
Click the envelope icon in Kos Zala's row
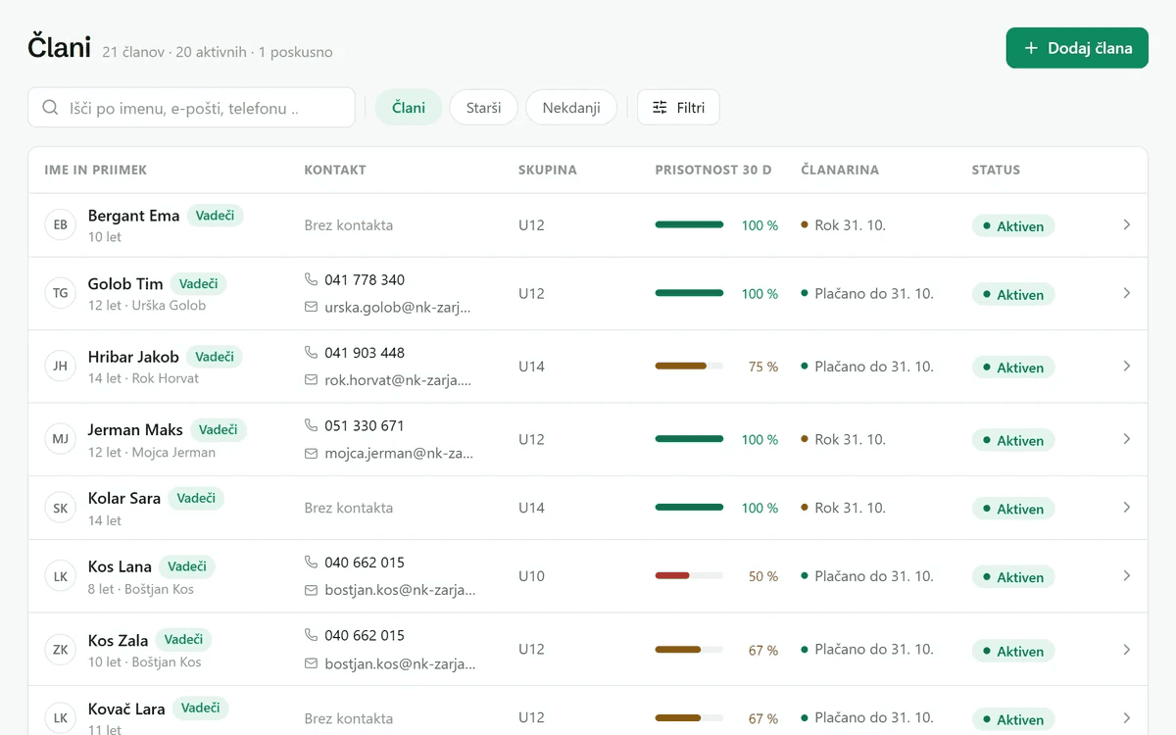(x=312, y=663)
